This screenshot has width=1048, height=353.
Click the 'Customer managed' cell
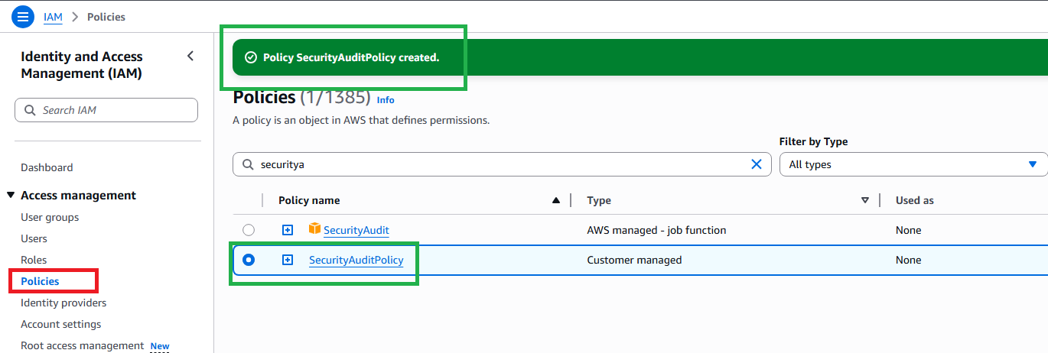(634, 260)
